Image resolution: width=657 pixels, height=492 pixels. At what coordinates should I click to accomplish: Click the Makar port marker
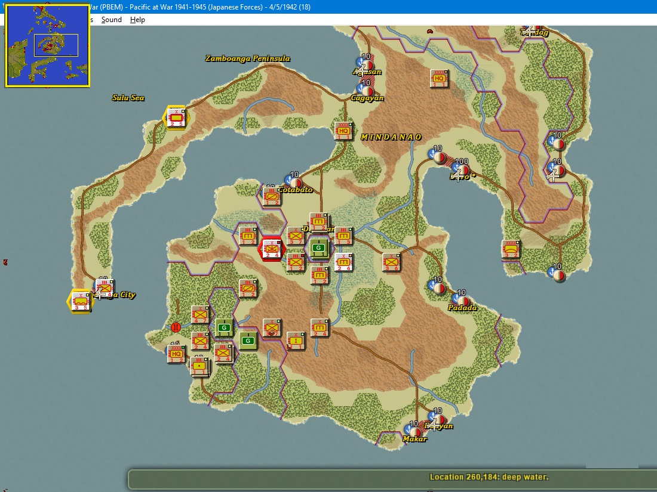[x=413, y=430]
